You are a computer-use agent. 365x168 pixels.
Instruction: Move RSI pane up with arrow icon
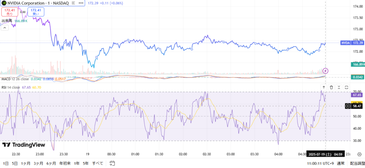pyautogui.click(x=324, y=87)
